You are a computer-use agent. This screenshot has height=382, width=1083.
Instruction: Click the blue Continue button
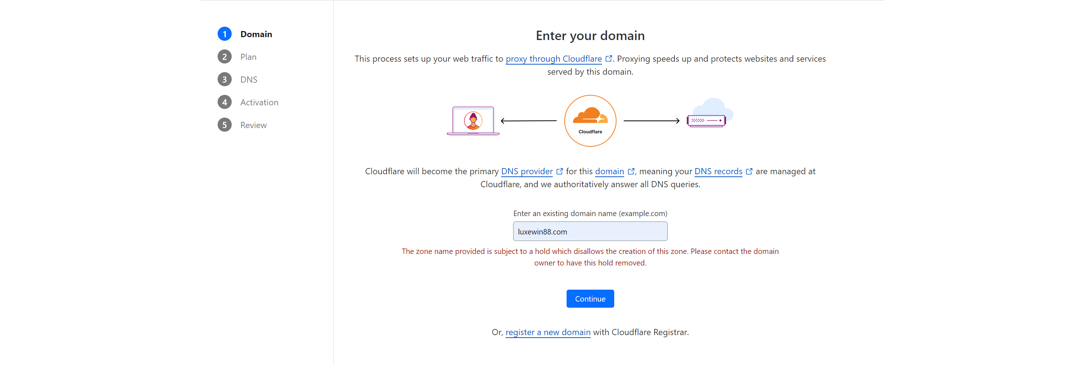click(x=590, y=298)
